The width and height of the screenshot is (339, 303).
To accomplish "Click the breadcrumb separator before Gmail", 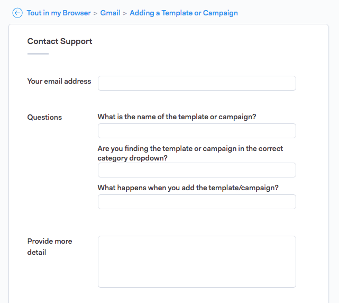I will tap(95, 13).
